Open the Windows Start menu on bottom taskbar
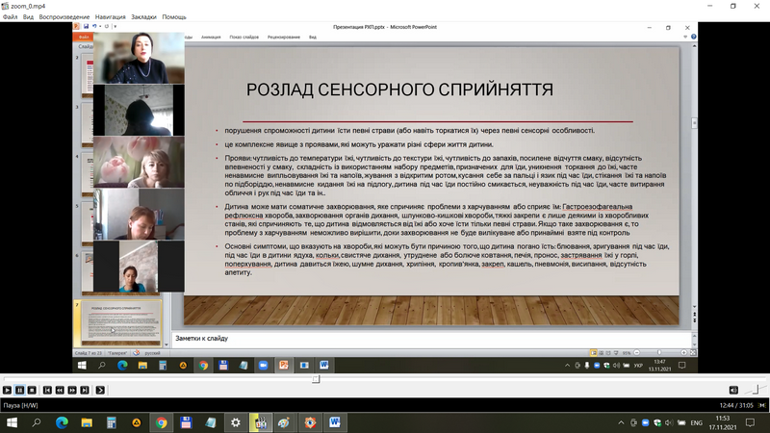The height and width of the screenshot is (433, 770). tap(12, 422)
